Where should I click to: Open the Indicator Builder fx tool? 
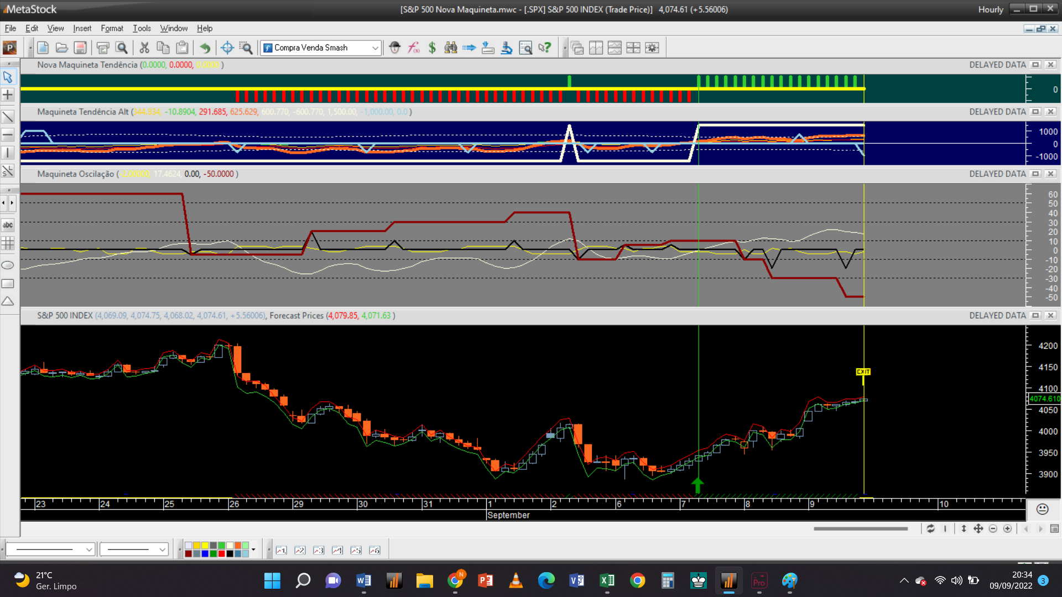414,48
